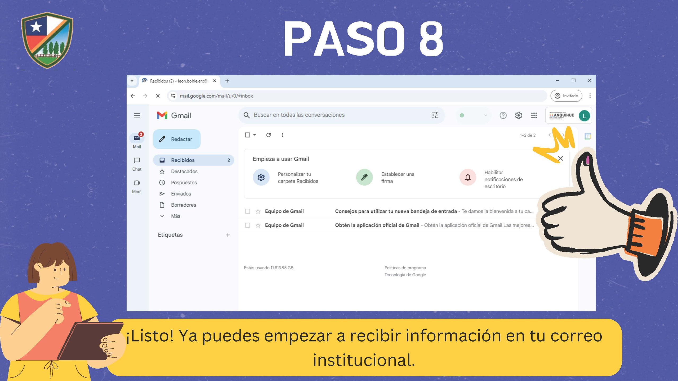This screenshot has height=381, width=678.
Task: Open the Borradores (Drafts) folder
Action: [184, 205]
